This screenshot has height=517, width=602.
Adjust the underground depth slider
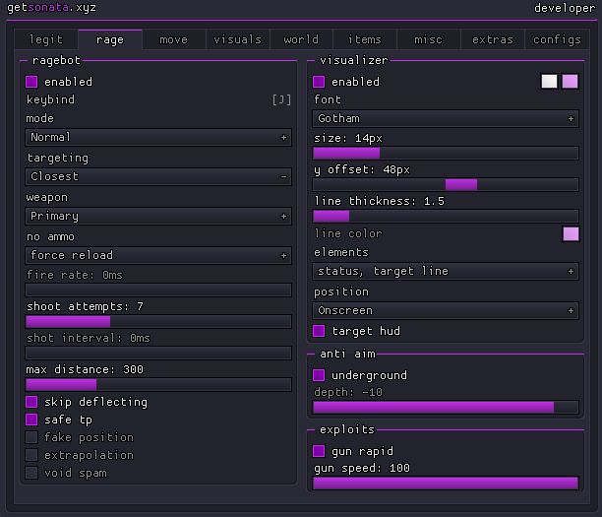pyautogui.click(x=446, y=407)
